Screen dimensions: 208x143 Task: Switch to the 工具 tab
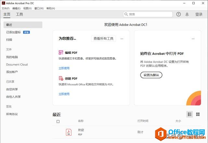pyautogui.click(x=19, y=14)
